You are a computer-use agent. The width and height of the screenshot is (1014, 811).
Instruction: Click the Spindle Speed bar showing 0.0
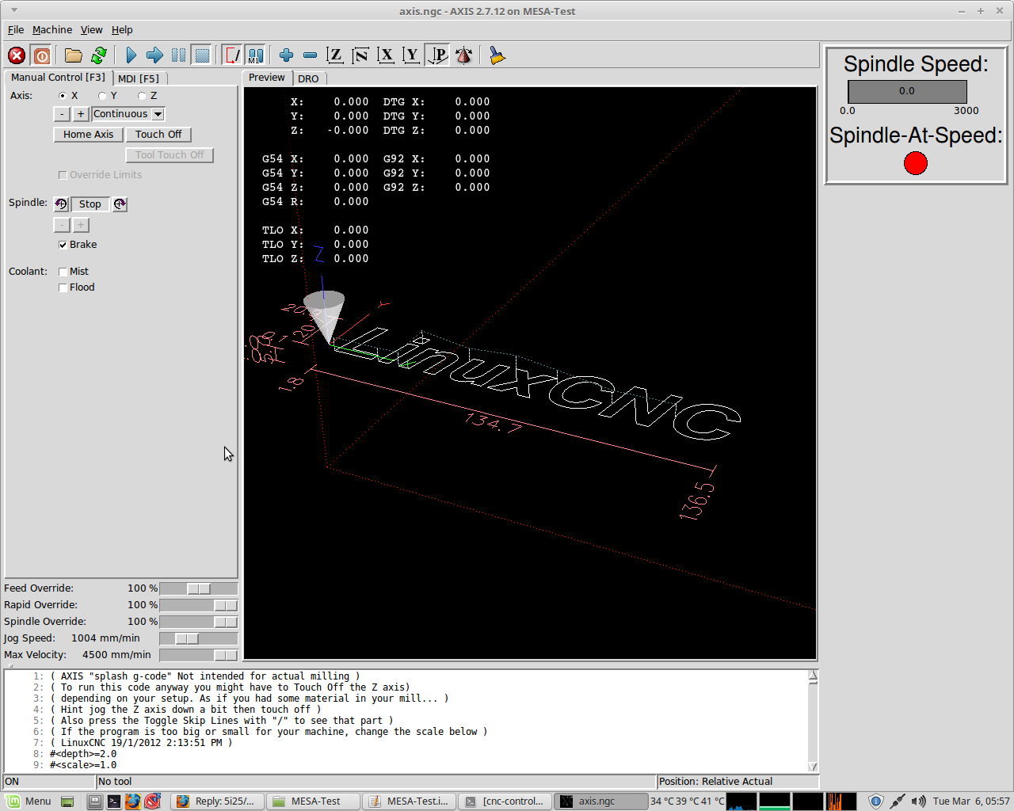click(907, 91)
